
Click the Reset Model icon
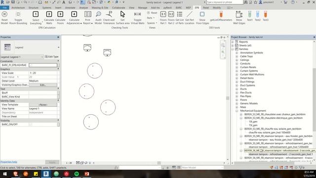(x=4, y=14)
